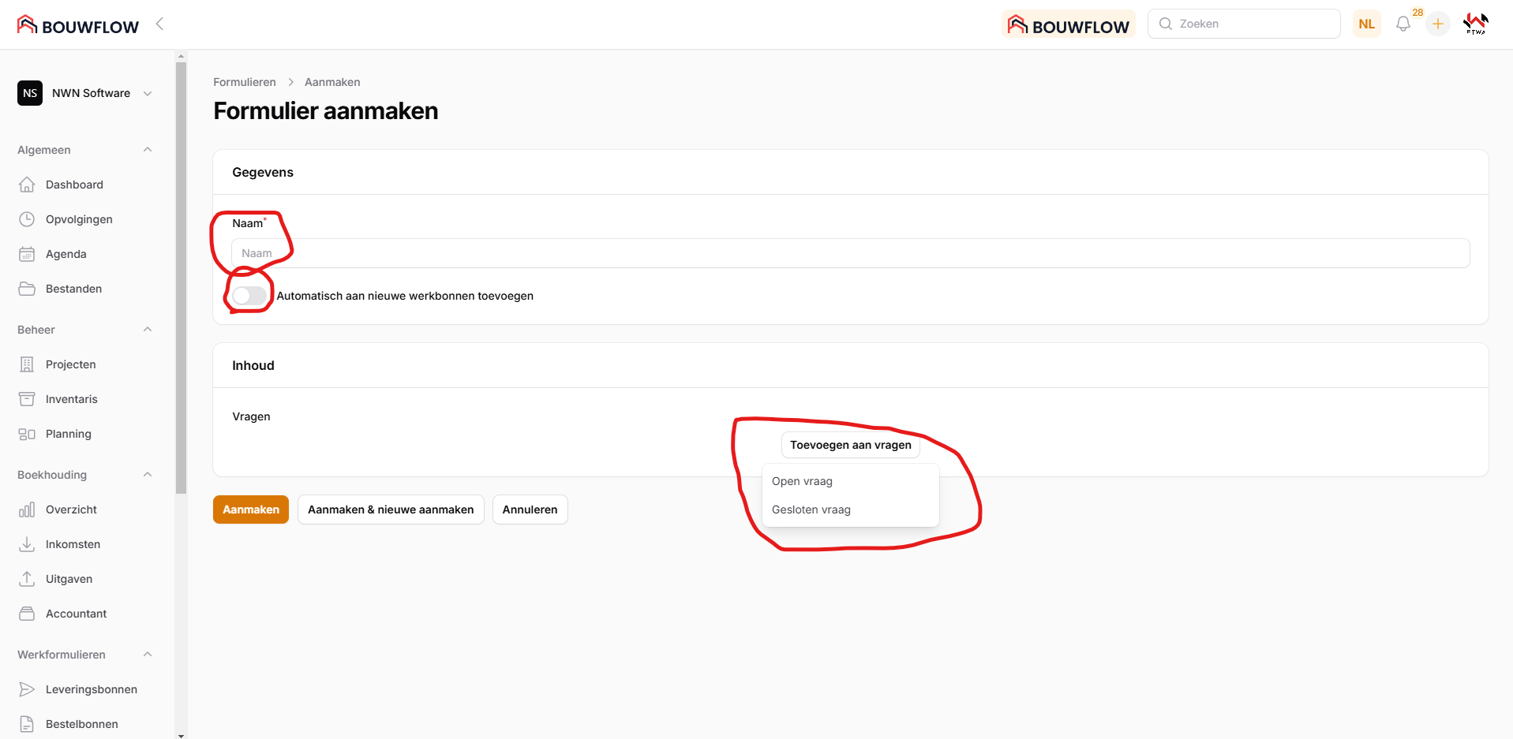Viewport: 1513px width, 739px height.
Task: Collapse sidebar with the left arrow
Action: click(159, 24)
